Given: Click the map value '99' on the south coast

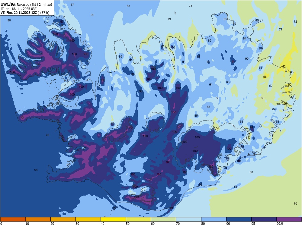Looking at the screenshot, I should click(171, 208).
